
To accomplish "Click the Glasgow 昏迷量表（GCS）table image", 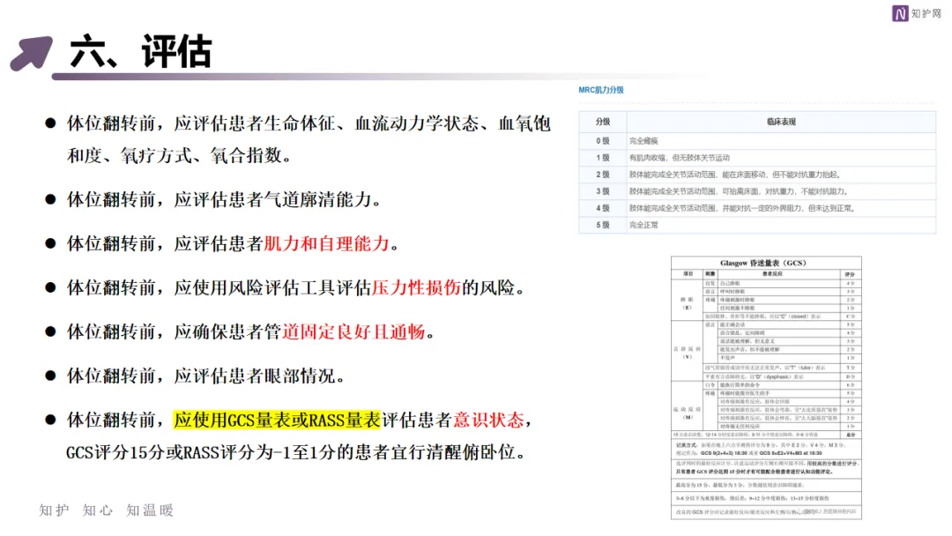I will point(766,388).
